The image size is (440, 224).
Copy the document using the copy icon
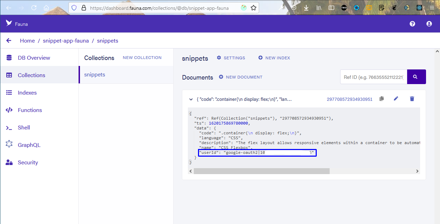[382, 99]
